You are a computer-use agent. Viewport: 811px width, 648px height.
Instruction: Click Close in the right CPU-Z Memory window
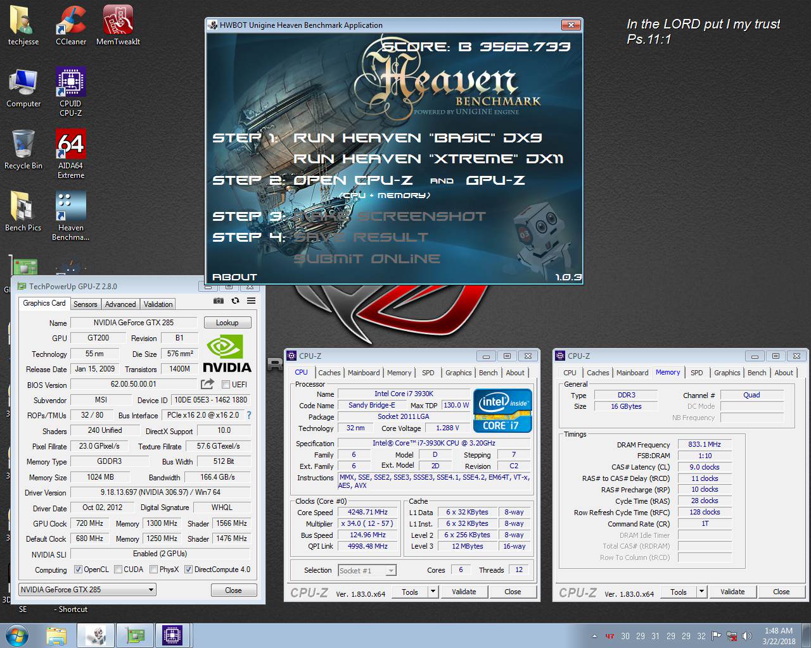781,592
